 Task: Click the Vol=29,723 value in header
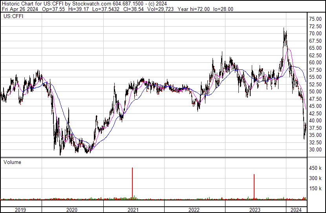tap(160, 9)
